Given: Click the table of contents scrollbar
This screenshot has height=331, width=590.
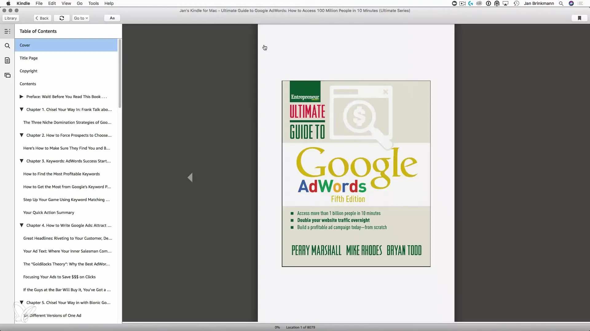Looking at the screenshot, I should tap(120, 74).
